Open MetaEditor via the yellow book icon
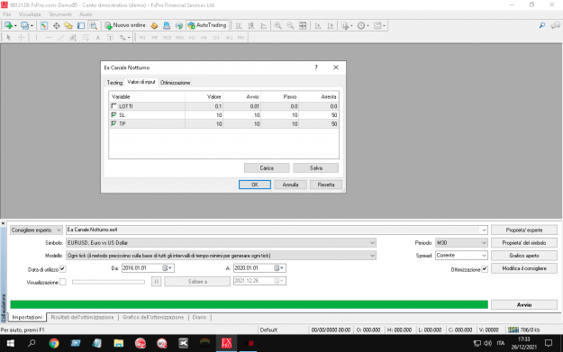Image resolution: width=563 pixels, height=352 pixels. point(154,25)
